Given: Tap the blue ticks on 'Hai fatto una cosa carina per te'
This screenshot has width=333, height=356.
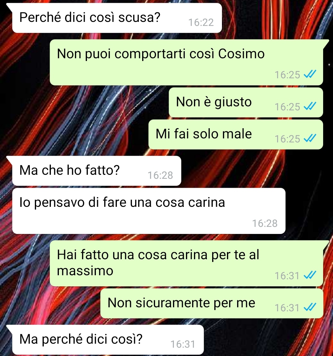Looking at the screenshot, I should (310, 275).
